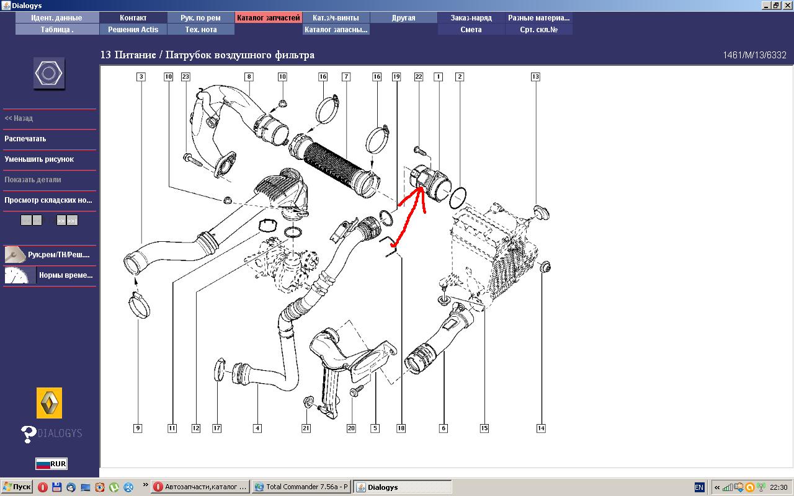
Task: Select the Решения Actis sub-tab
Action: pyautogui.click(x=133, y=29)
